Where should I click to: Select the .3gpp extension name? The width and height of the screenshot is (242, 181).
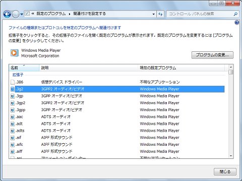point(21,110)
